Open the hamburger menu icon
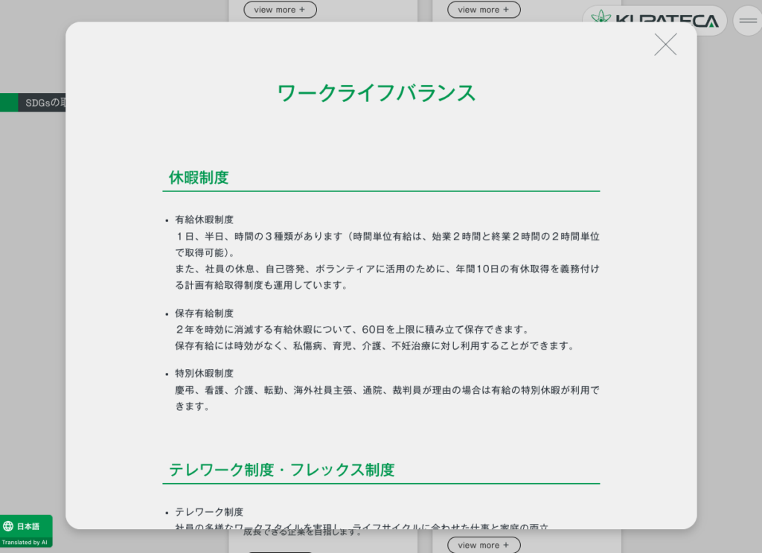Viewport: 762px width, 553px height. (x=747, y=21)
